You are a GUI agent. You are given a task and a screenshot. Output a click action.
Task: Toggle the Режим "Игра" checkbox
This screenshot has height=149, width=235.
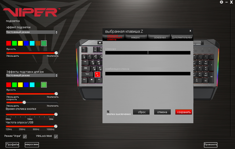point(25,136)
